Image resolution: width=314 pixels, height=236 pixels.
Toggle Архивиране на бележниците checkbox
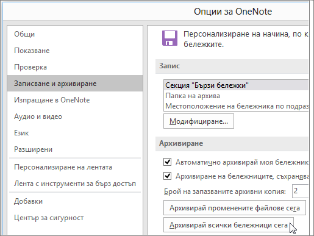point(167,176)
